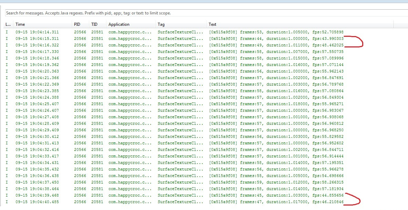Select the timestamp 09-15 19:04:40.485
This screenshot has width=408, height=210.
coord(37,202)
